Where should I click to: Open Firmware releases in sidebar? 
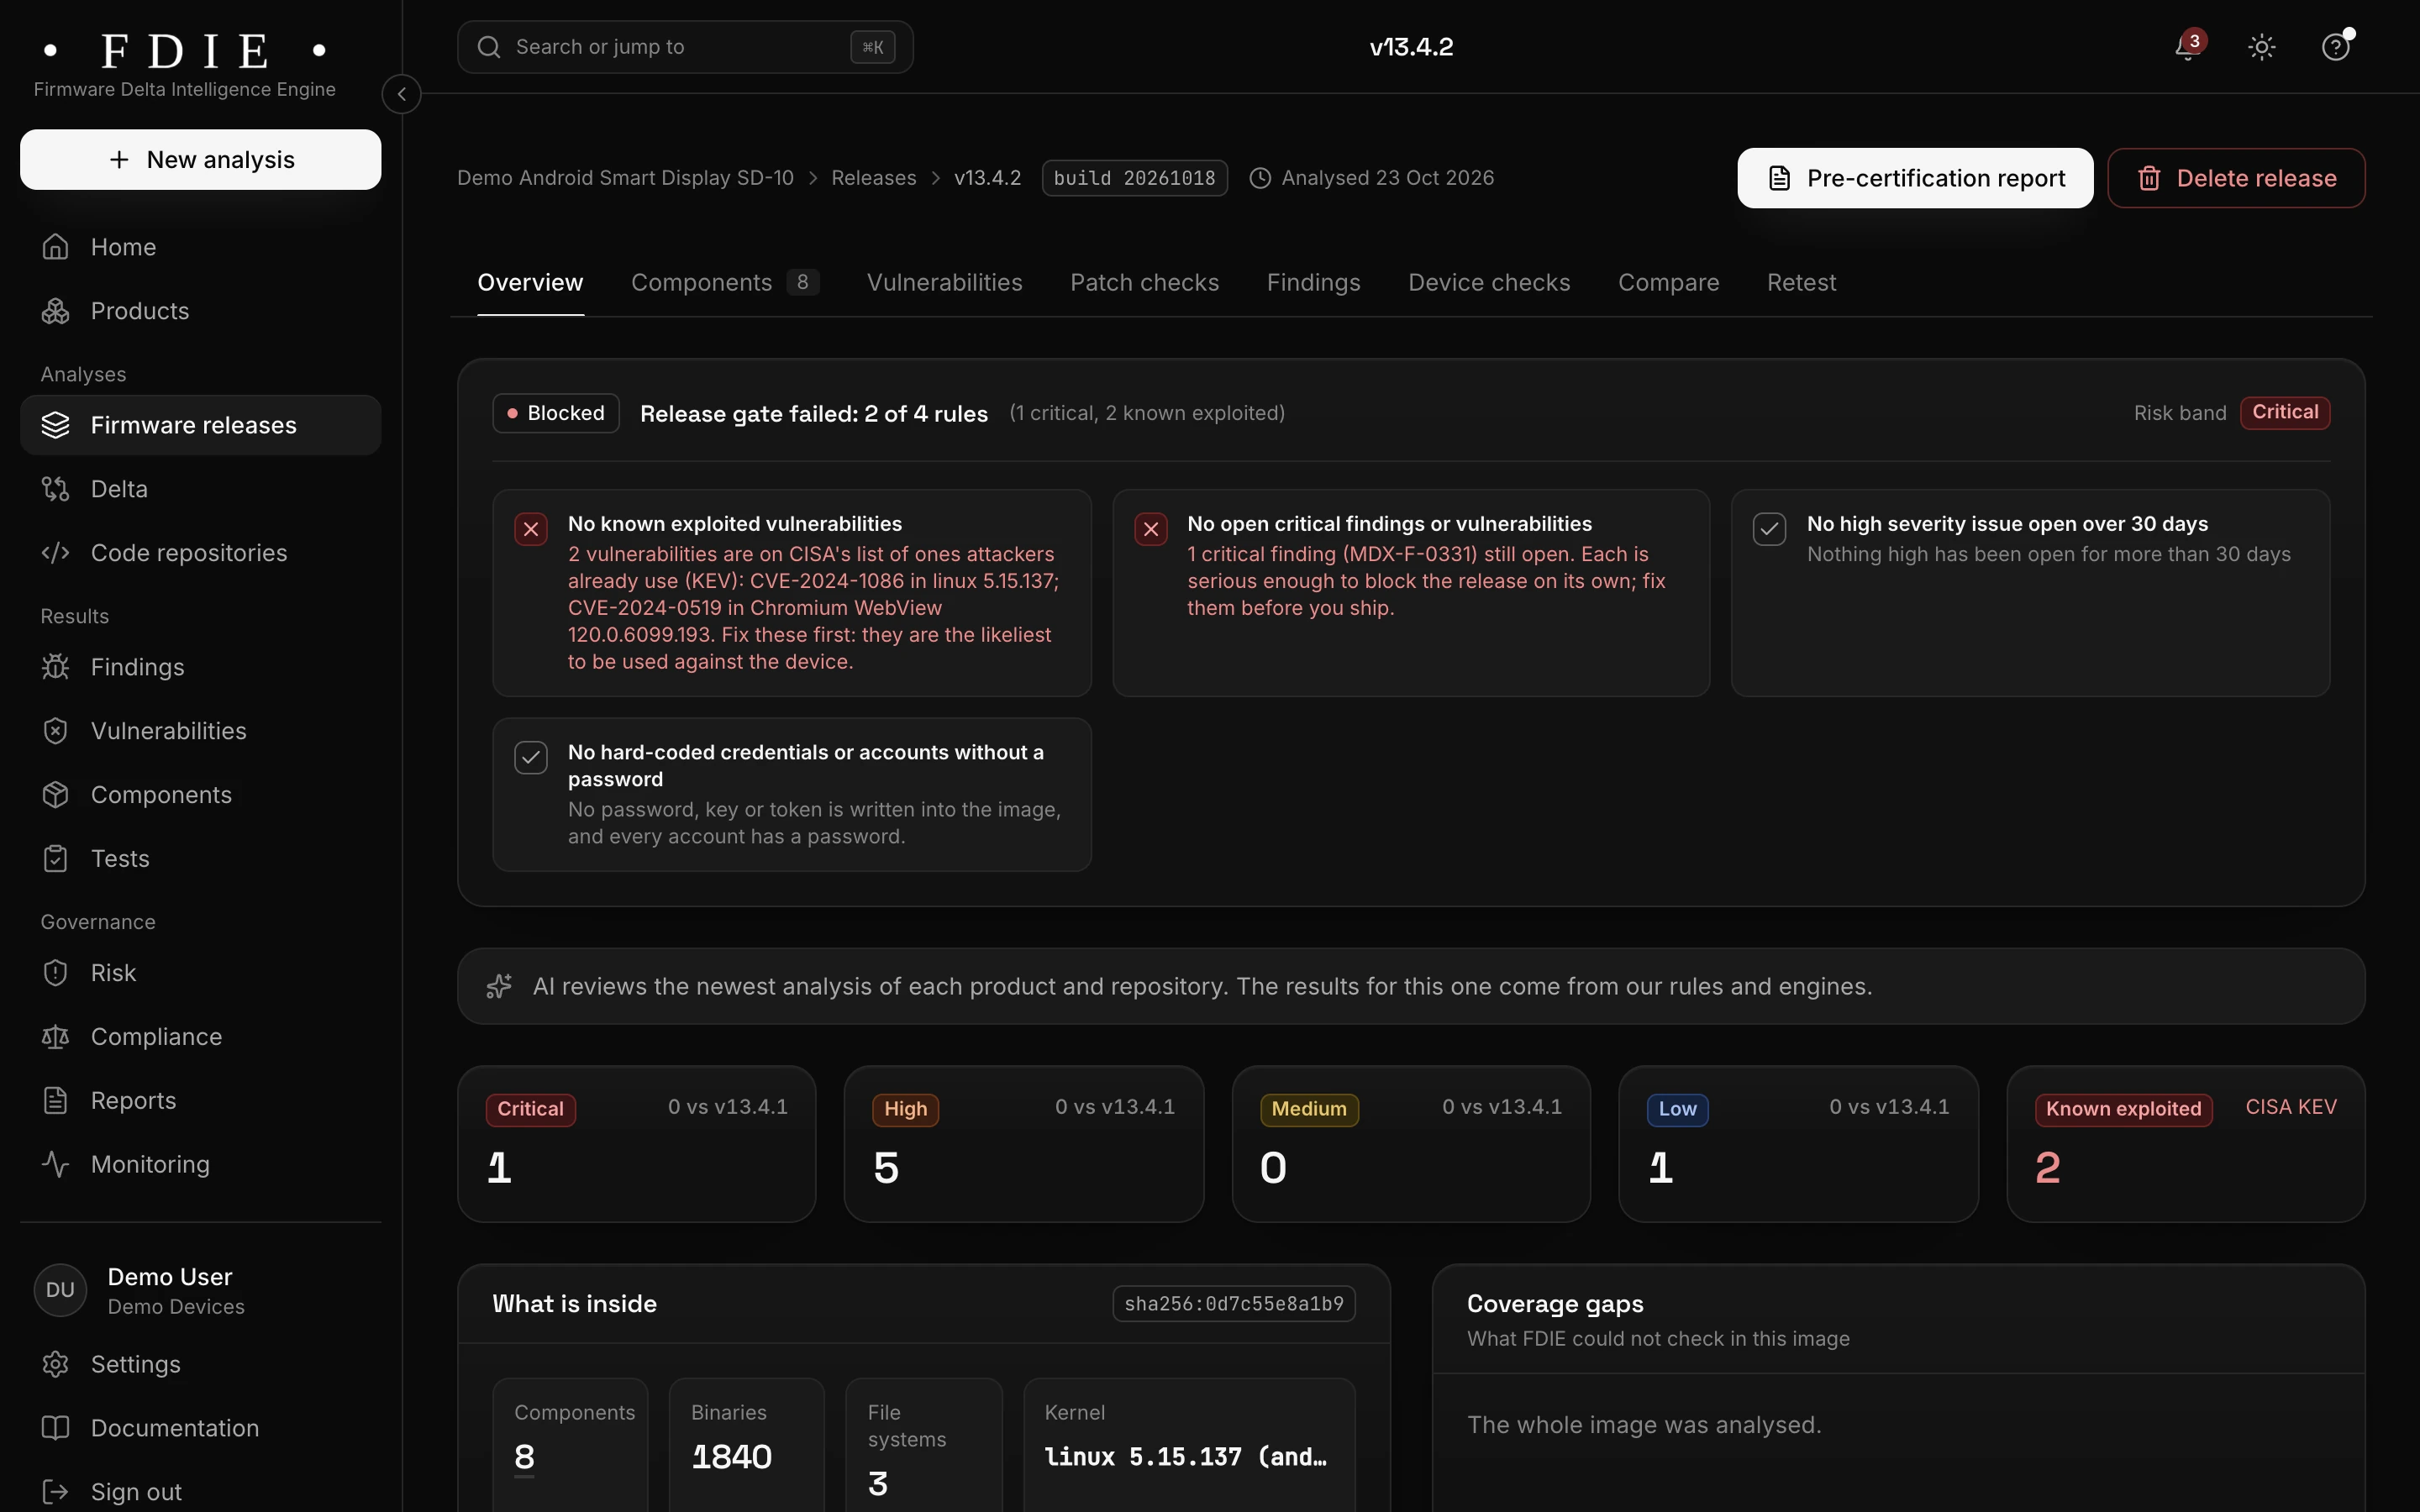(201, 425)
